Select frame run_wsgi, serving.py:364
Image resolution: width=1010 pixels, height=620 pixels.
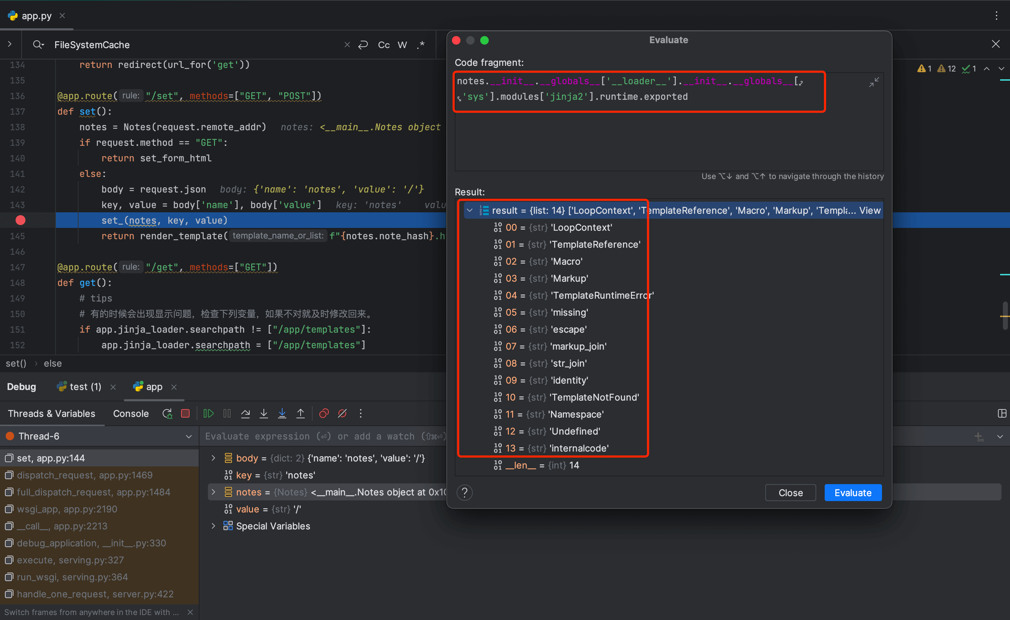click(99, 577)
